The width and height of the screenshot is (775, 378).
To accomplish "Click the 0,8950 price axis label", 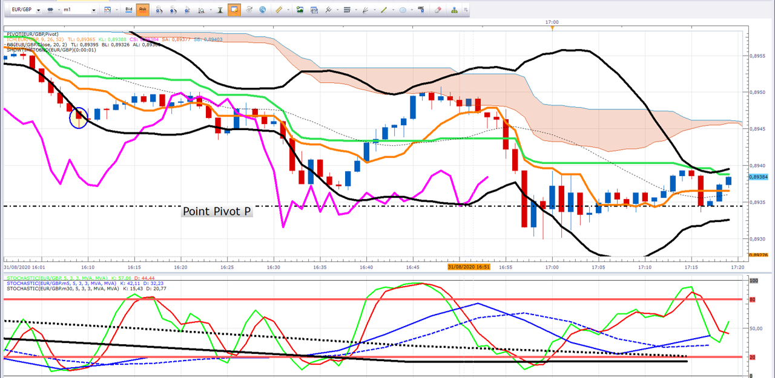I will 758,93.
